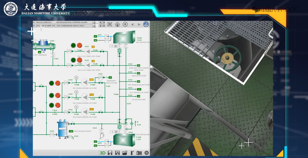308x158 pixels.
Task: Open link 160 for anti-fouling system
Action: [x=71, y=131]
